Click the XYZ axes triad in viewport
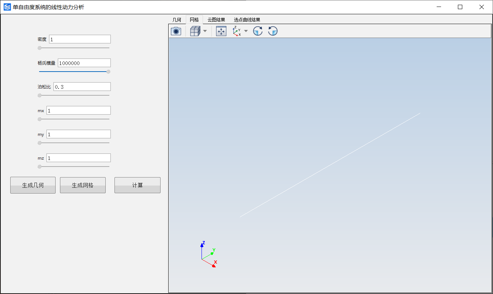493x294 pixels. (x=208, y=254)
